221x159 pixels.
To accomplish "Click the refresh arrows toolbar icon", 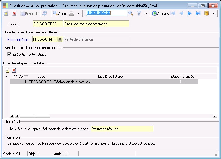I will click(45, 14).
